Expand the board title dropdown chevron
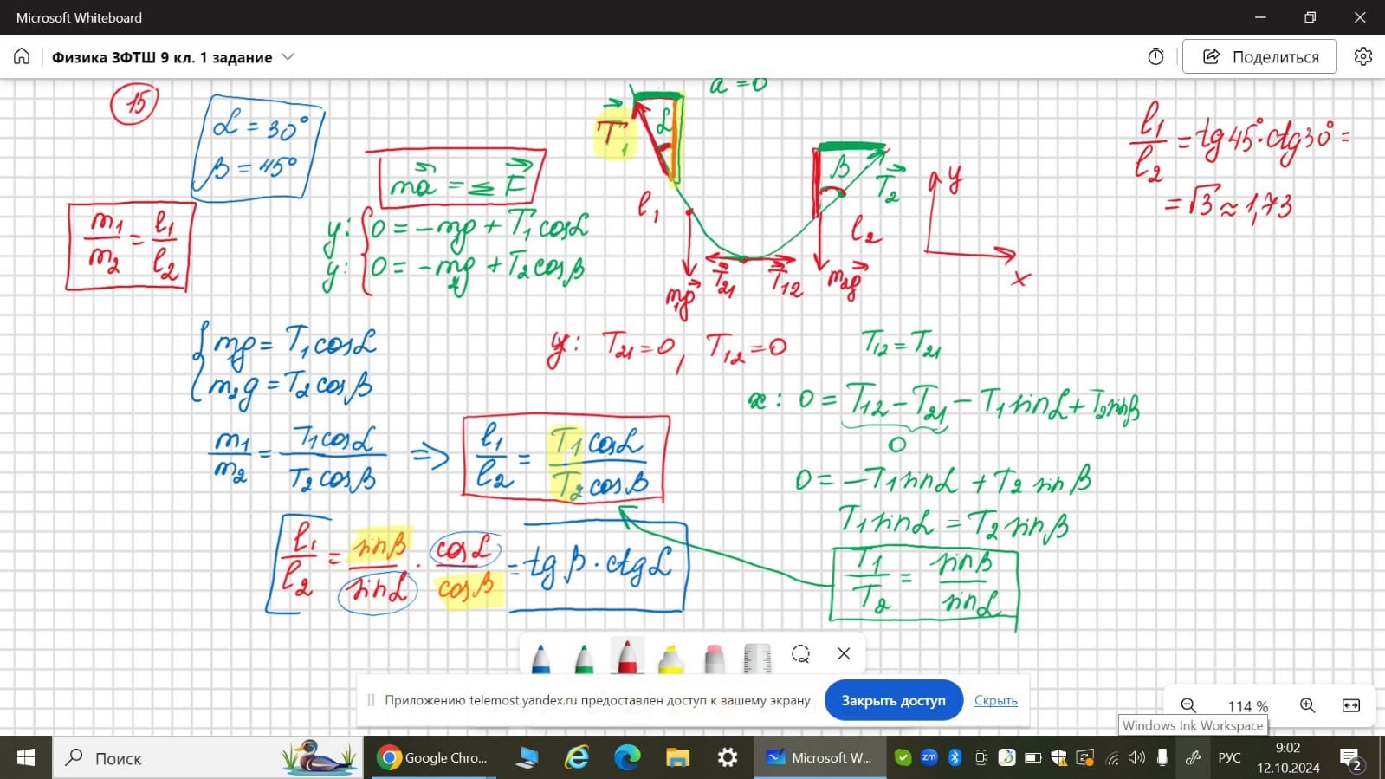The width and height of the screenshot is (1385, 779). 288,57
